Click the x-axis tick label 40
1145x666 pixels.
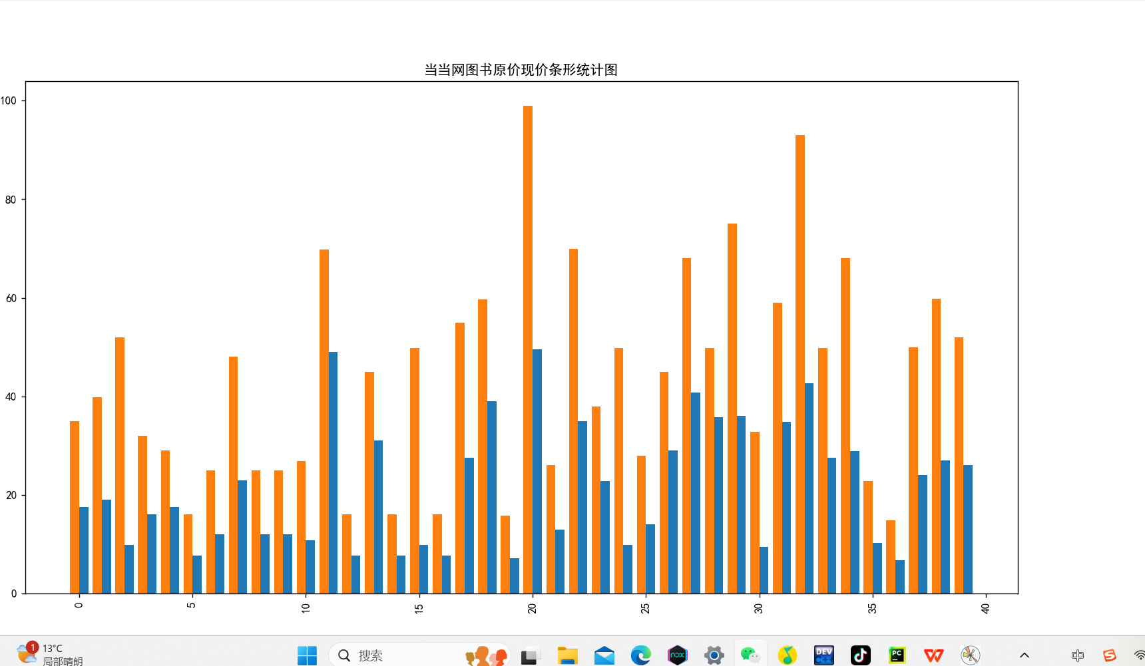(x=985, y=608)
